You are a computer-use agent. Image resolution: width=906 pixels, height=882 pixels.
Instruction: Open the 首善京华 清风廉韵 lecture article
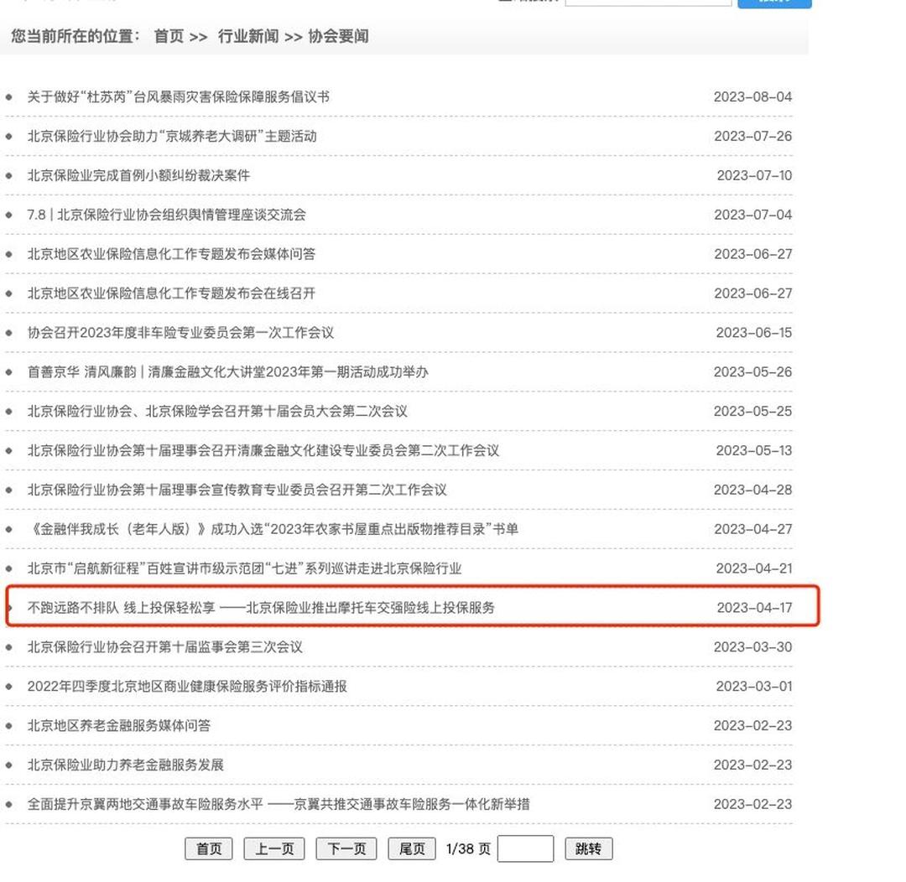click(x=227, y=372)
